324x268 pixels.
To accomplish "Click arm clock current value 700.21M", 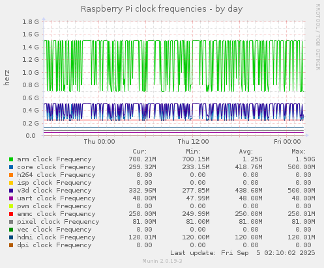I will coord(142,159).
